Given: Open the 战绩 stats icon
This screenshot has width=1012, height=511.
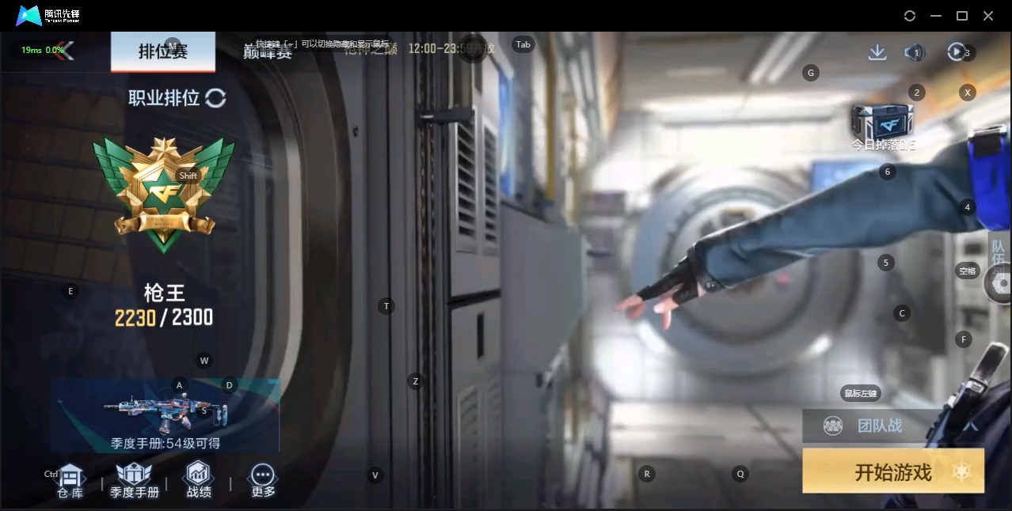Looking at the screenshot, I should pyautogui.click(x=199, y=481).
